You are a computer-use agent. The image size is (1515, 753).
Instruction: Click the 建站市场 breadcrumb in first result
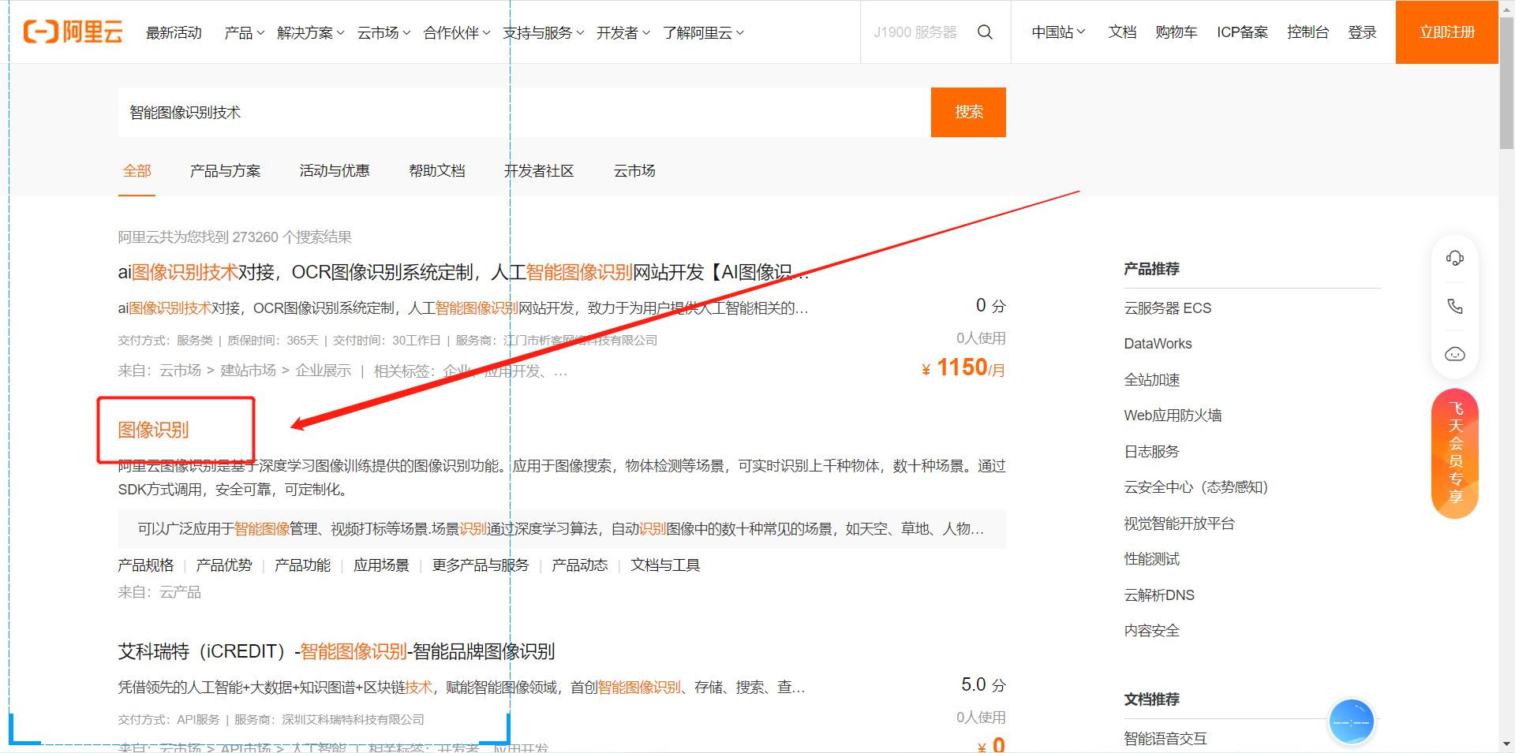(x=248, y=371)
